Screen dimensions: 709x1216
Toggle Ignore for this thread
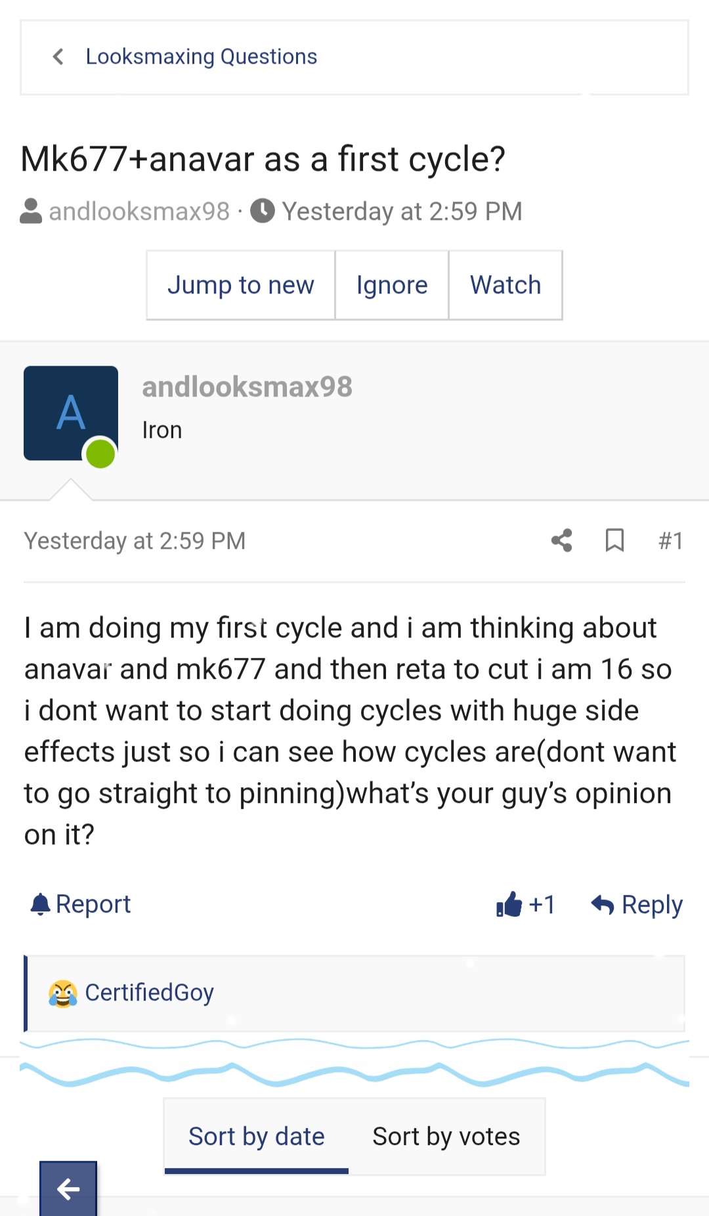pos(392,285)
